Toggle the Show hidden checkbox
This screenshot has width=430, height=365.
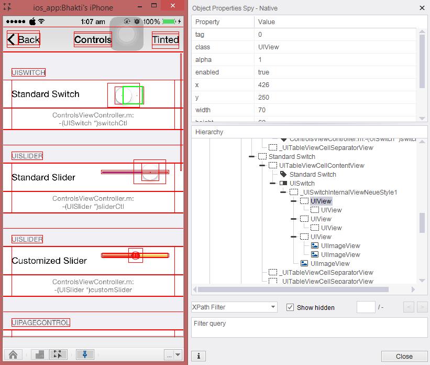click(290, 307)
